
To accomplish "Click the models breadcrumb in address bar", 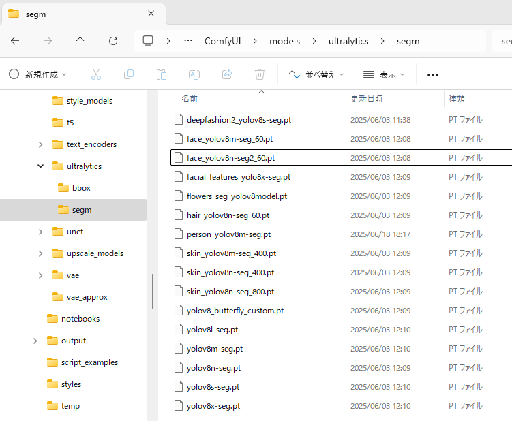I will pyautogui.click(x=284, y=41).
